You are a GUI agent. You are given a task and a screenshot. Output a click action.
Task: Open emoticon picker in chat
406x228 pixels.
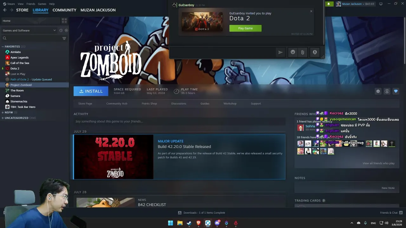pos(293,52)
